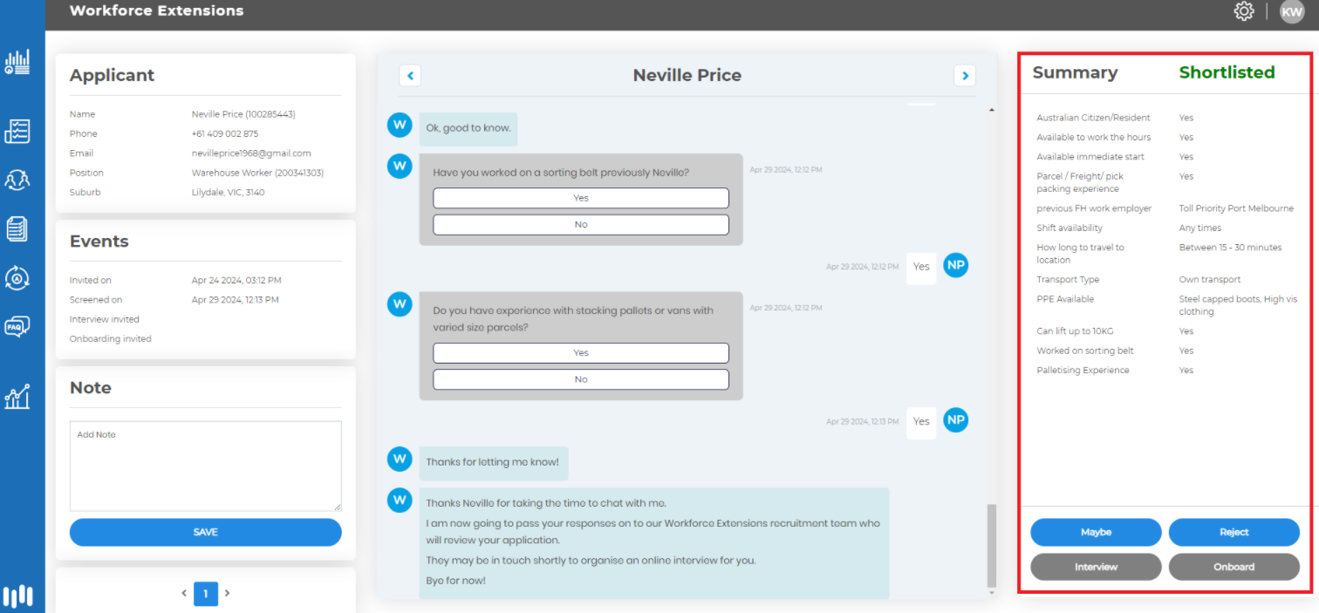Click next page arrow in pagination
Viewport: 1319px width, 613px height.
tap(228, 593)
